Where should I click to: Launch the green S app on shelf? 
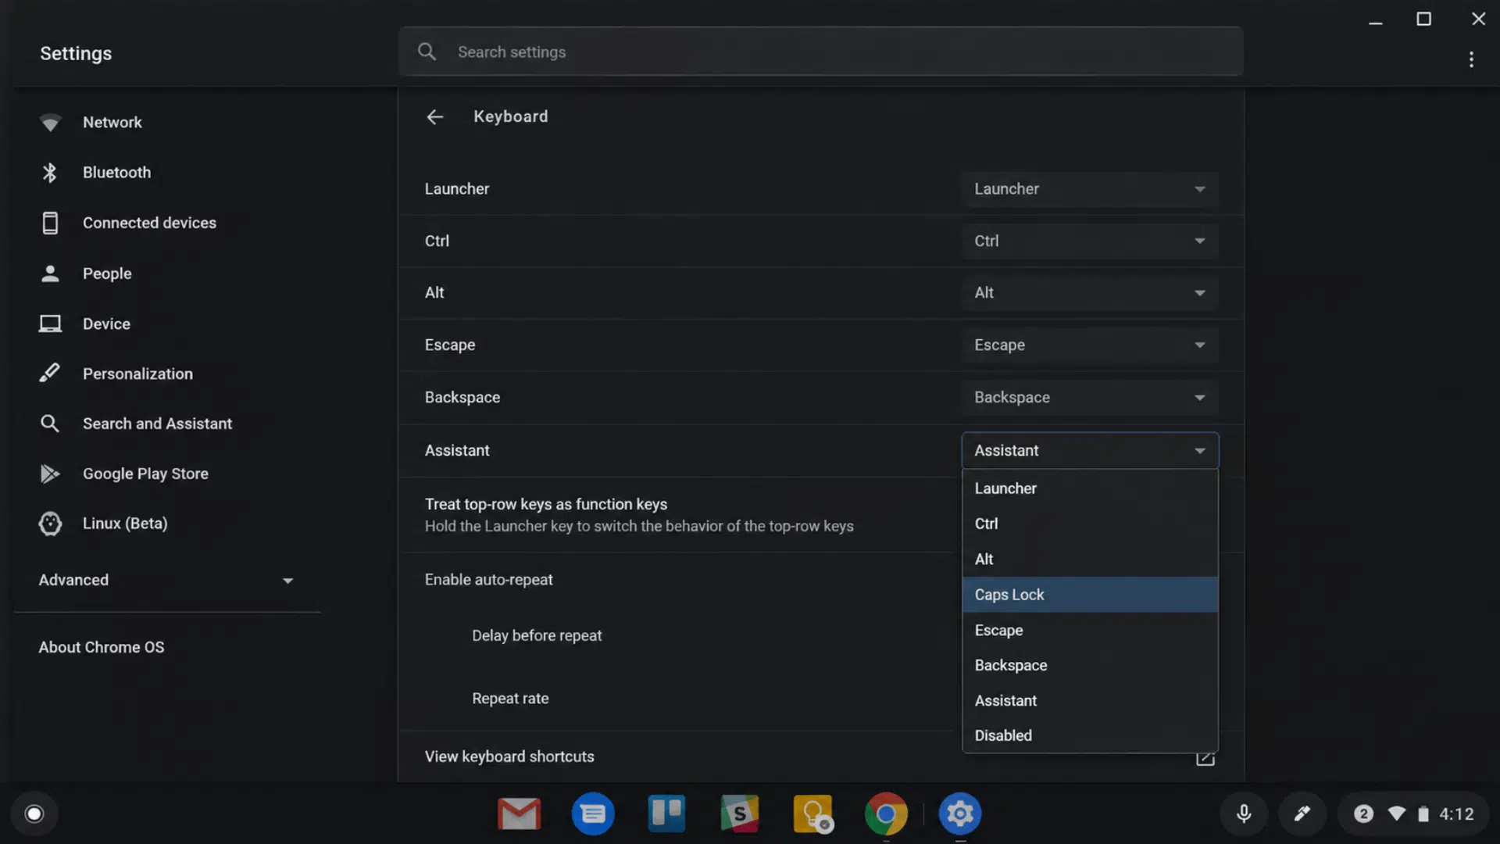(x=740, y=814)
